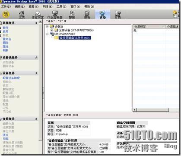Collapse the UIT-2FAB5775BE6 server node
Screen dimensions: 181x156
pyautogui.click(x=47, y=34)
